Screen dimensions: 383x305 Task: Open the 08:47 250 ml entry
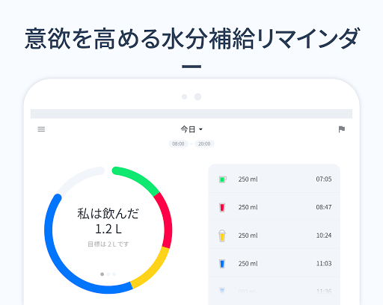(275, 207)
